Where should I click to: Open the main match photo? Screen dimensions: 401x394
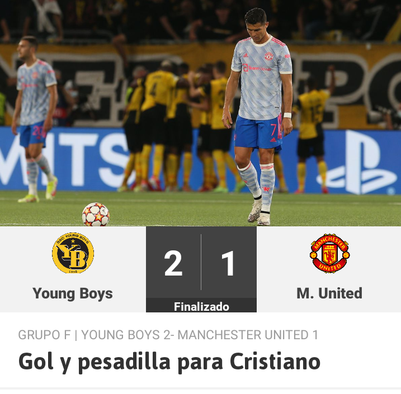tap(200, 113)
